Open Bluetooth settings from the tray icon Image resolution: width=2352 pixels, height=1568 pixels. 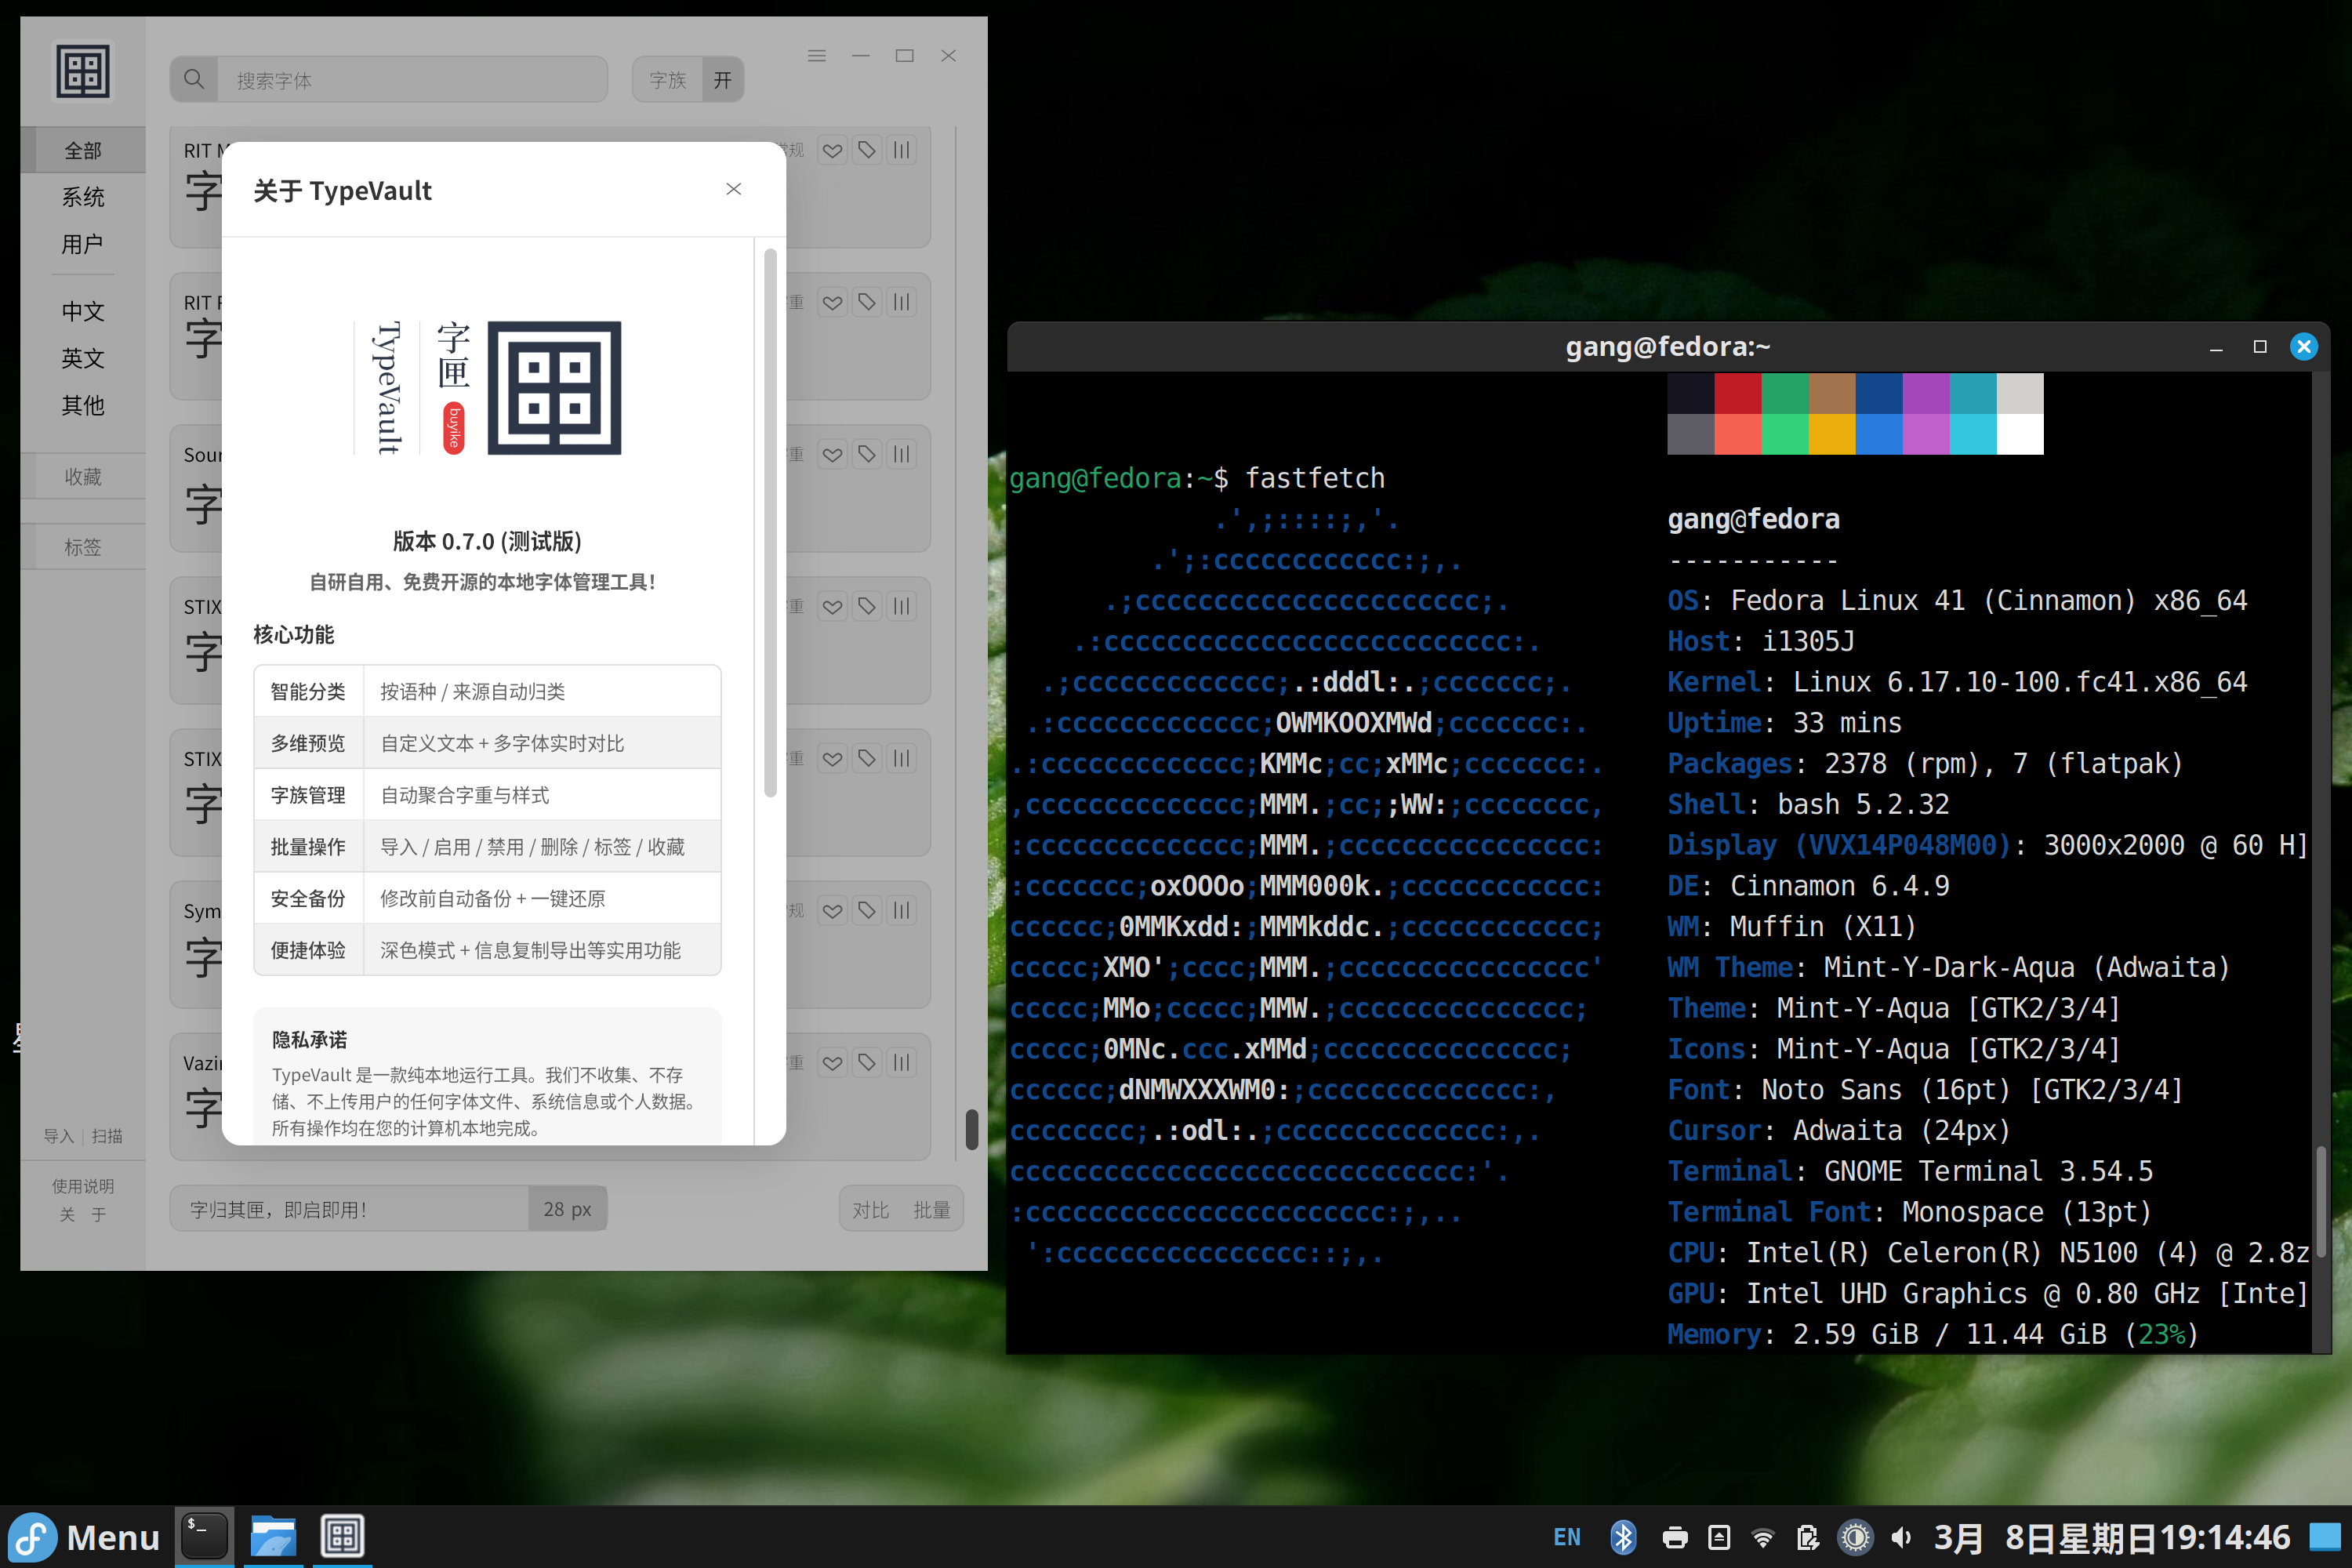[1622, 1537]
